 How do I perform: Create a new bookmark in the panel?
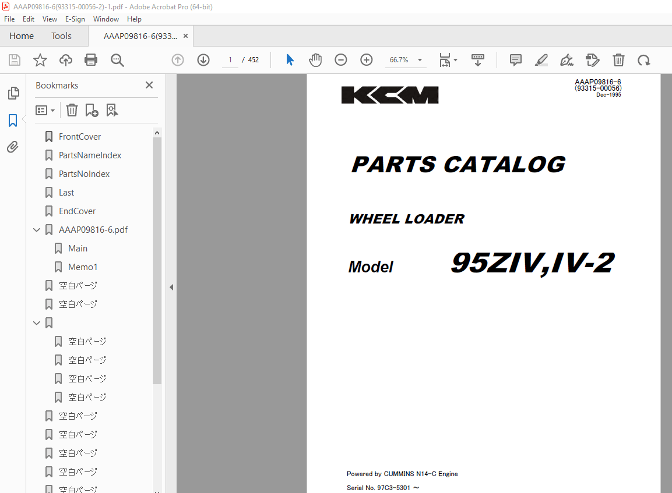(92, 110)
